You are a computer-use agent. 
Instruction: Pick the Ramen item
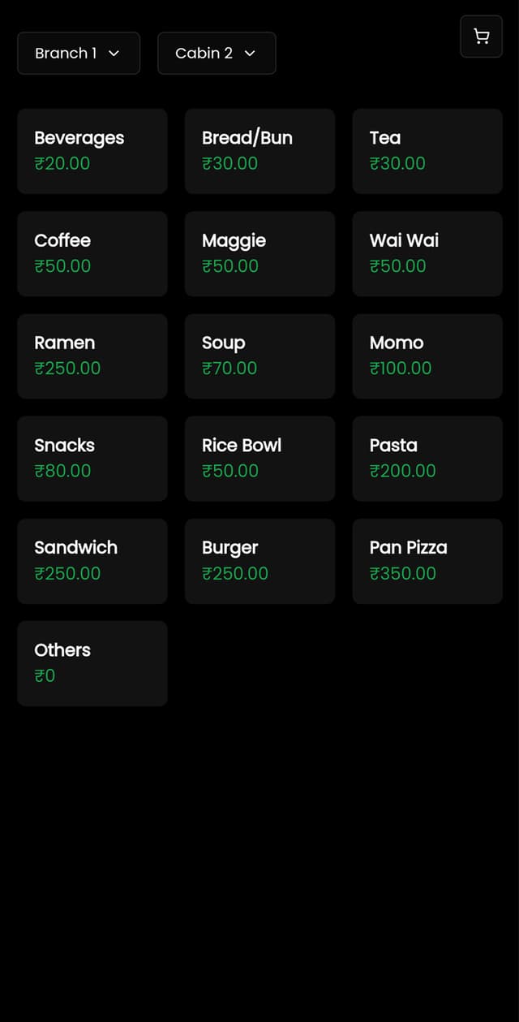click(x=92, y=356)
